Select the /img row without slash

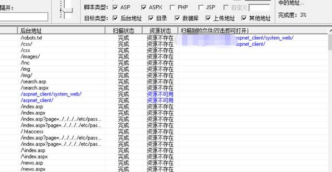(x=25, y=69)
